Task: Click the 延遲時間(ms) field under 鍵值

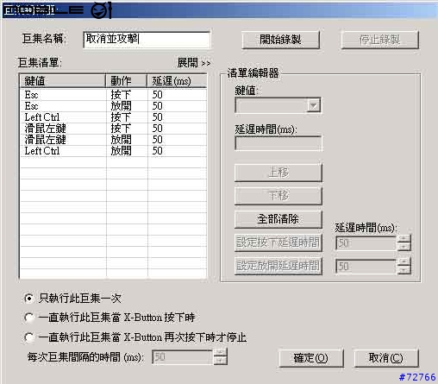Action: 278,143
